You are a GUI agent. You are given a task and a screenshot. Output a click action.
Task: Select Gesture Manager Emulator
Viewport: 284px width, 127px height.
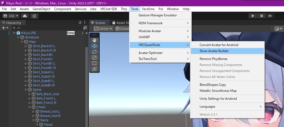160,15
